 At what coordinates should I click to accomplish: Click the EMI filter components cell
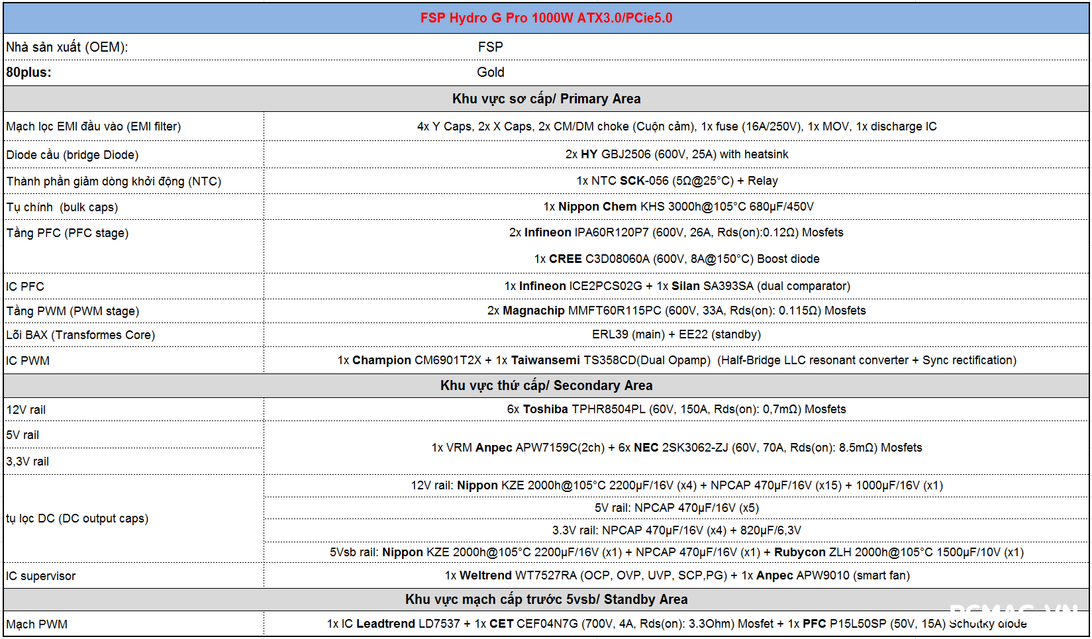click(x=676, y=126)
